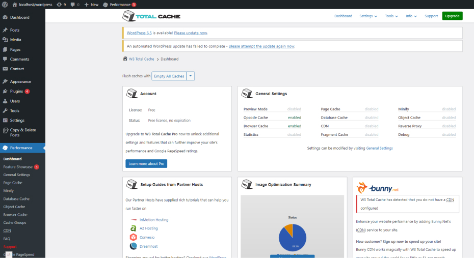Click the InMotion Hosting logo icon

pos(134,220)
